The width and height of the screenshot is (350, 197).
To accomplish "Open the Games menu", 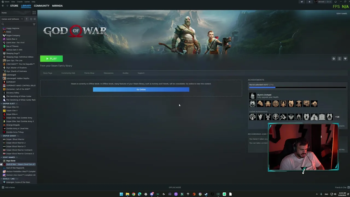I will (27, 2).
